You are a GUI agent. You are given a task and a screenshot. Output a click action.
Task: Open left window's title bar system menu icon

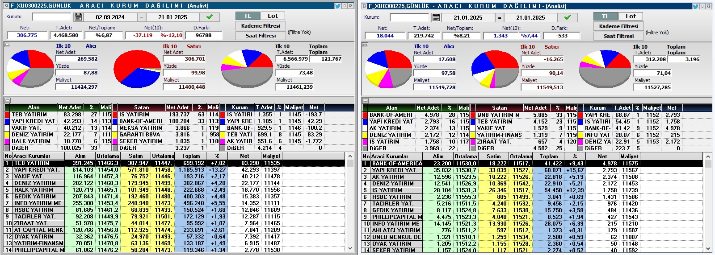(6, 6)
